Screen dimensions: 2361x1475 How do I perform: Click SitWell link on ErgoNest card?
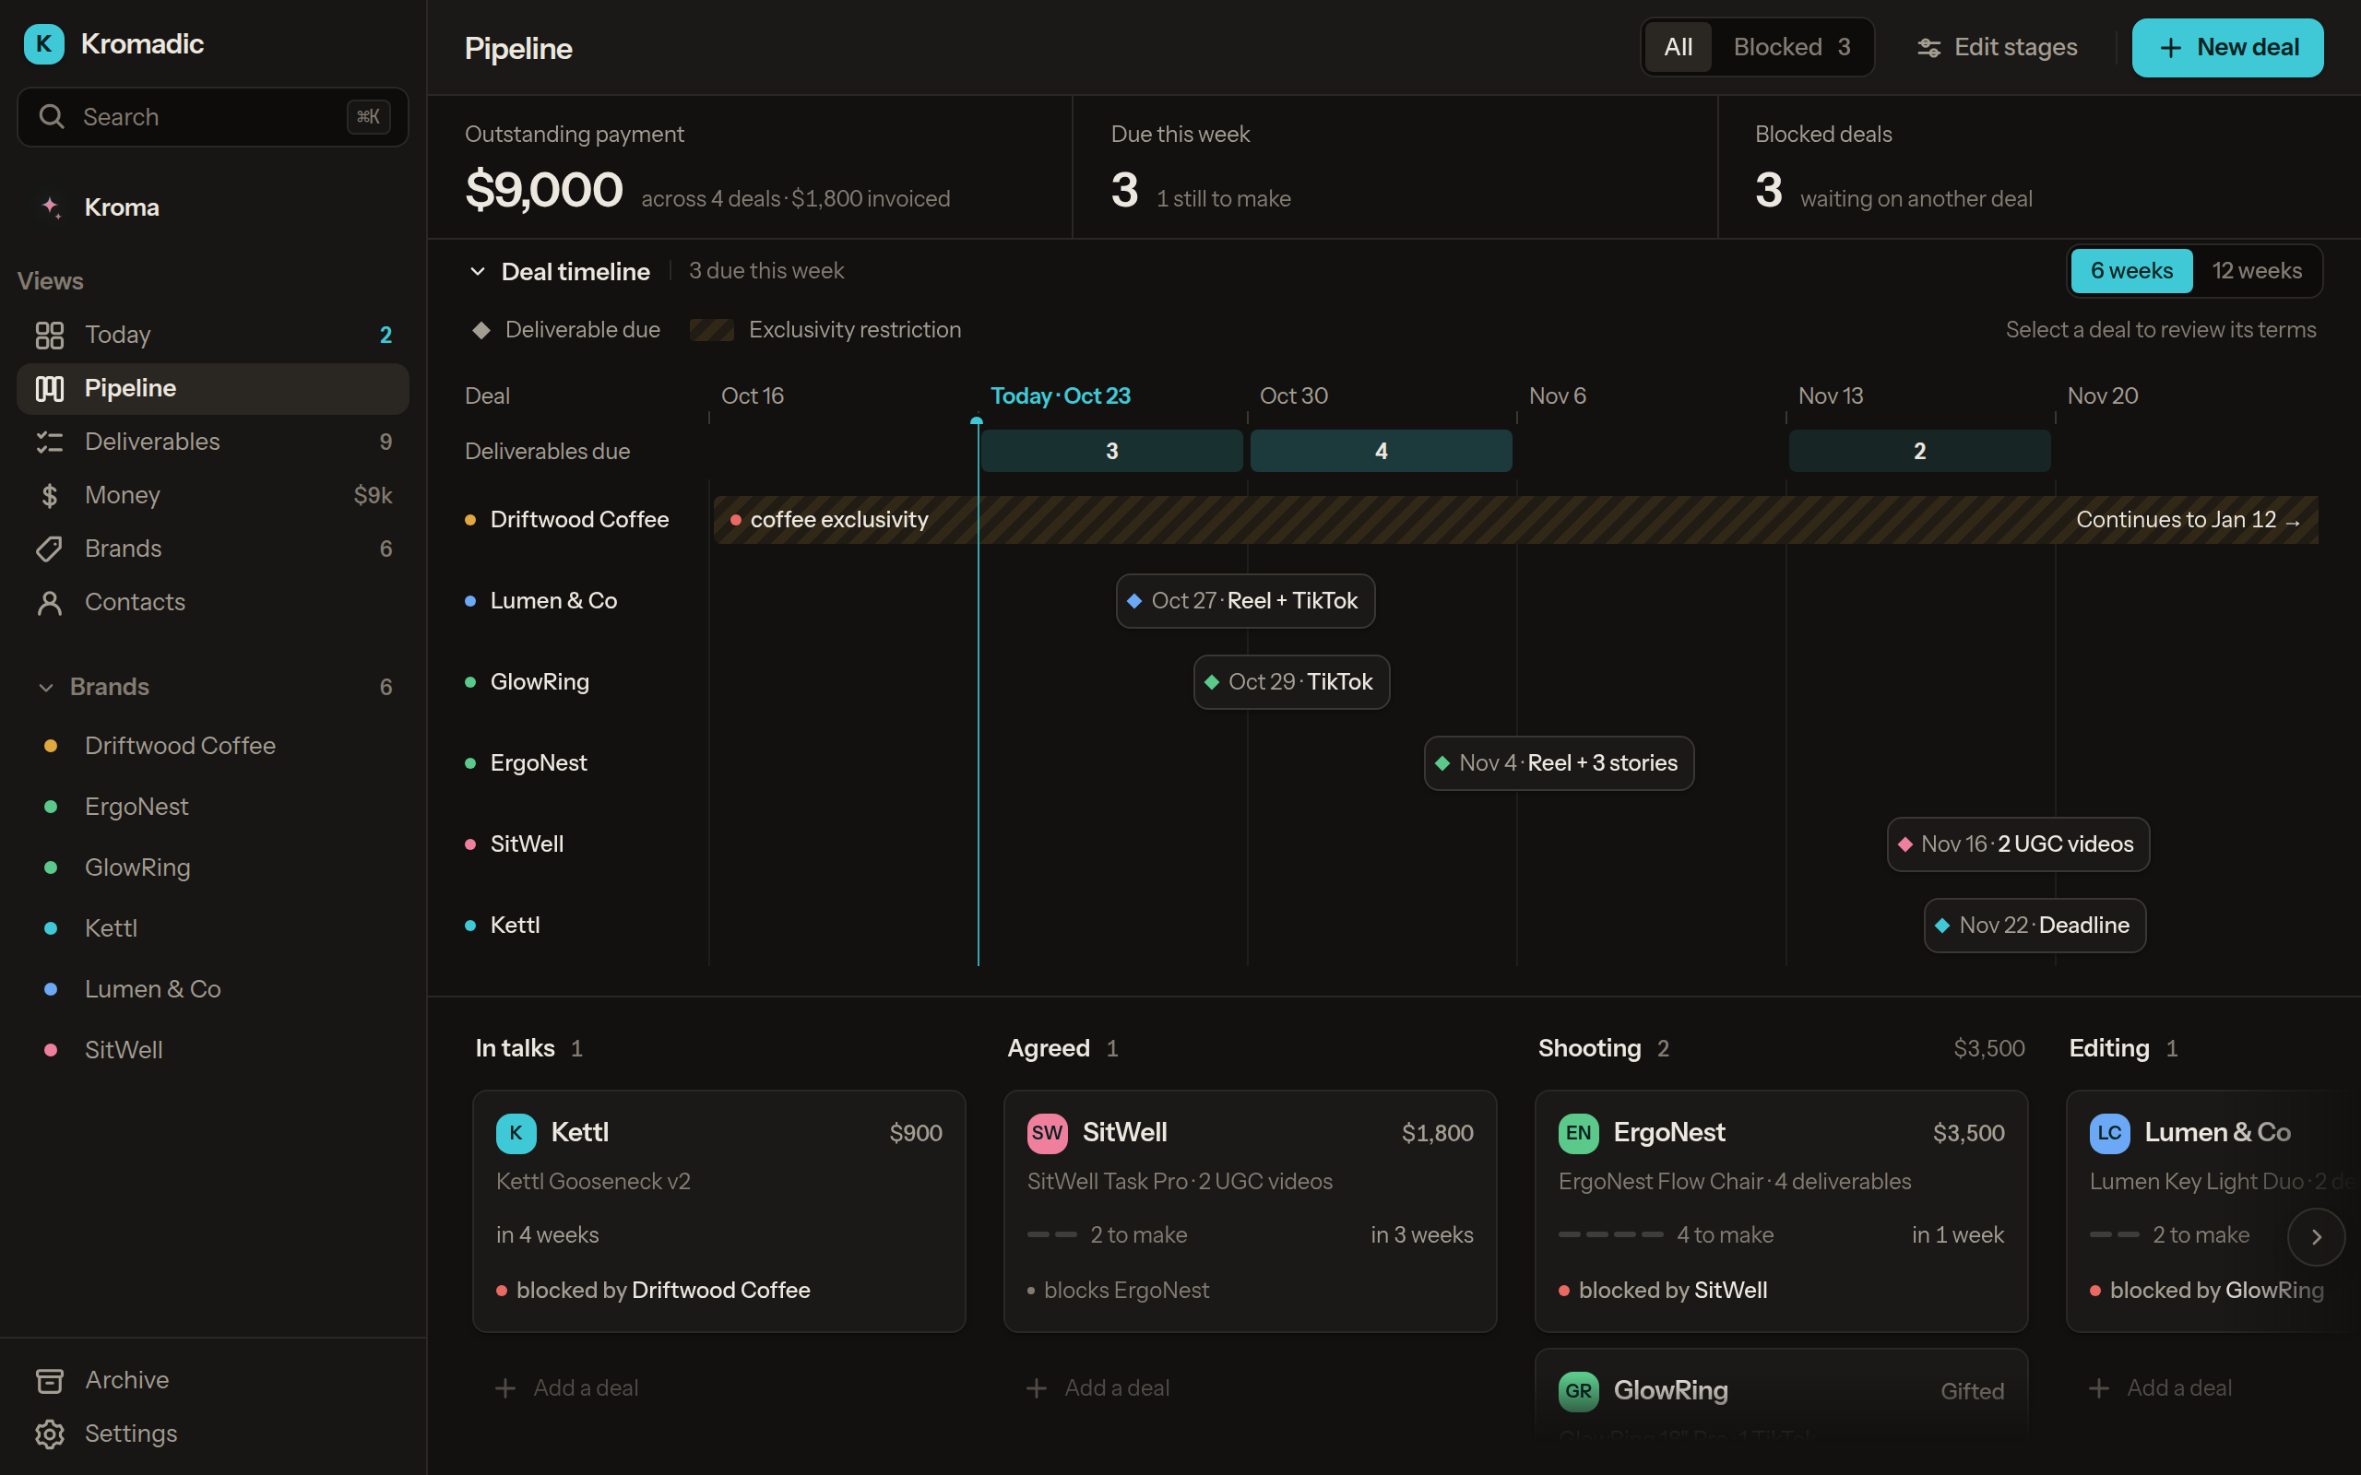coord(1731,1290)
